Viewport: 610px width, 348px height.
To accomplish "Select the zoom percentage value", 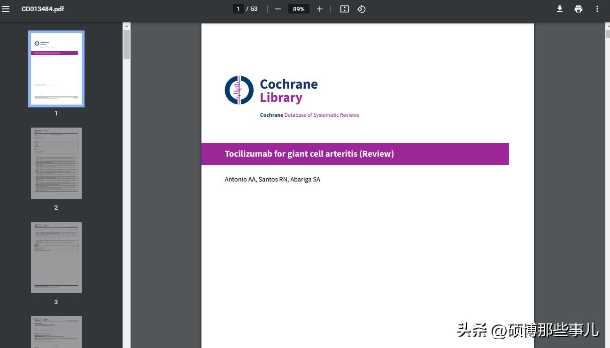I will (299, 8).
